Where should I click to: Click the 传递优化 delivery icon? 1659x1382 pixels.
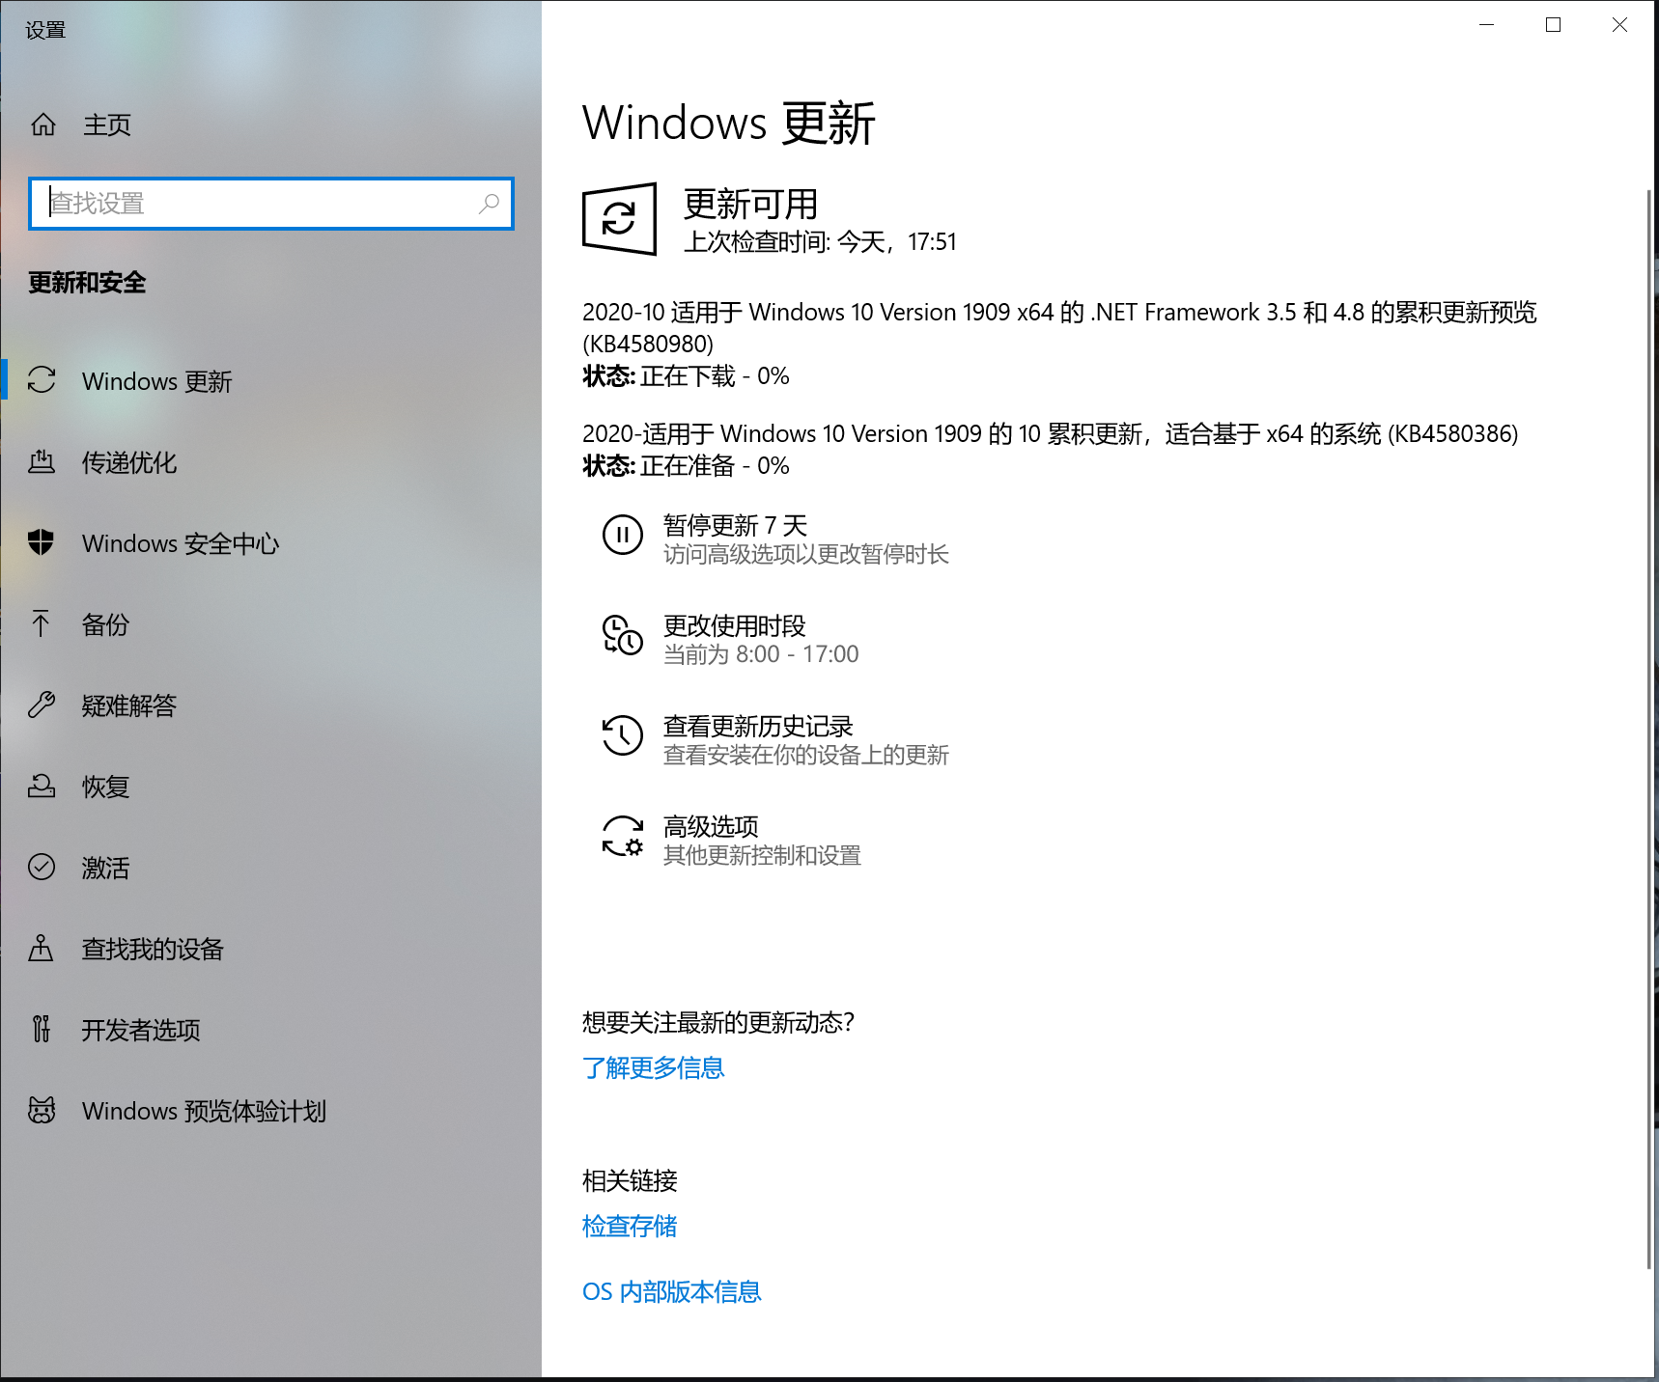(x=42, y=461)
